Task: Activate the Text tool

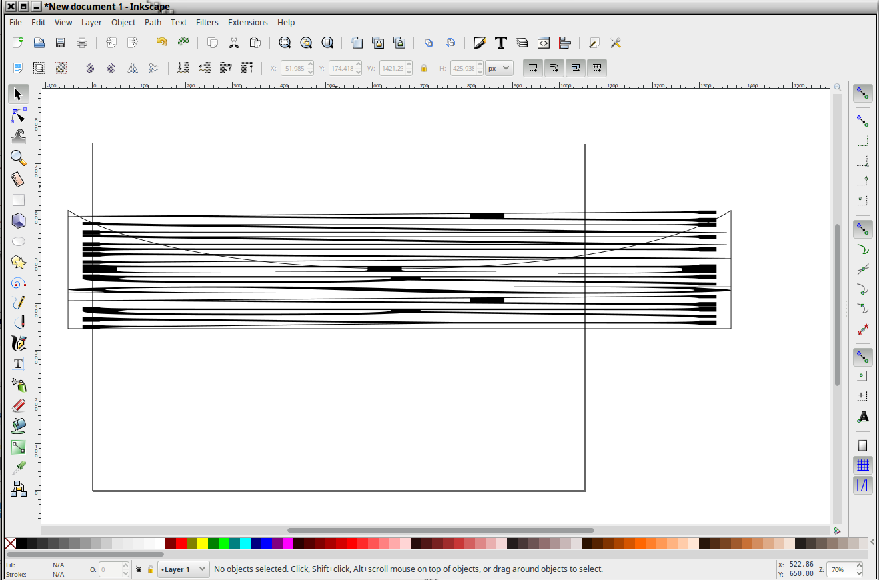Action: 19,363
